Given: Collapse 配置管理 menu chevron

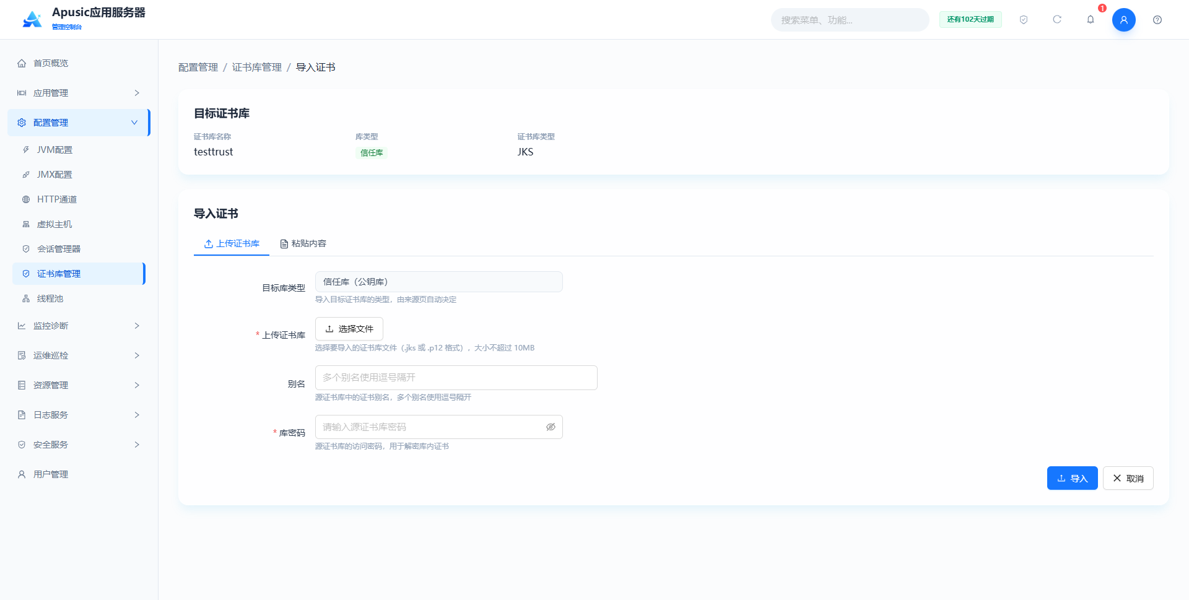Looking at the screenshot, I should (x=134, y=123).
